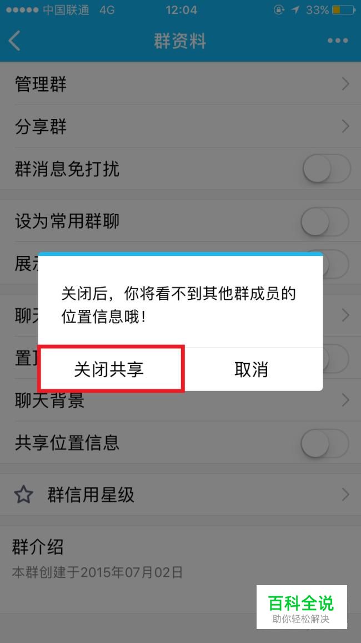
Task: Open the 分享群 row chevron
Action: 346,126
